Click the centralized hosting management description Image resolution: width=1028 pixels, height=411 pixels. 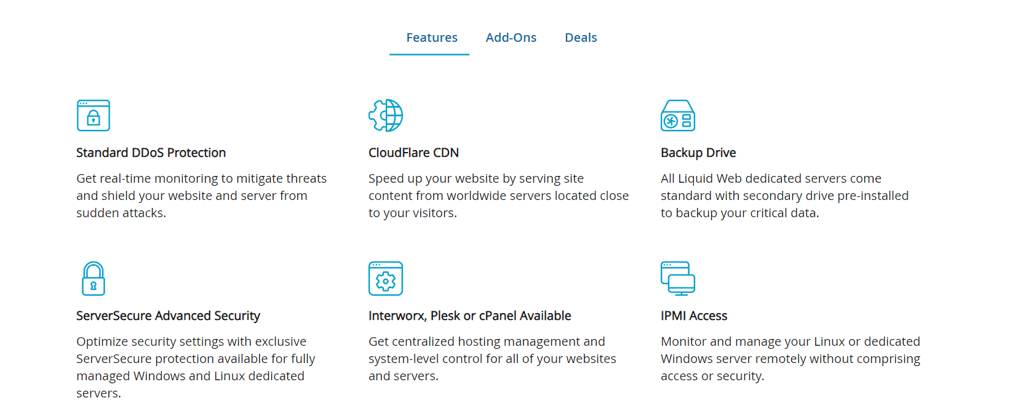(492, 359)
